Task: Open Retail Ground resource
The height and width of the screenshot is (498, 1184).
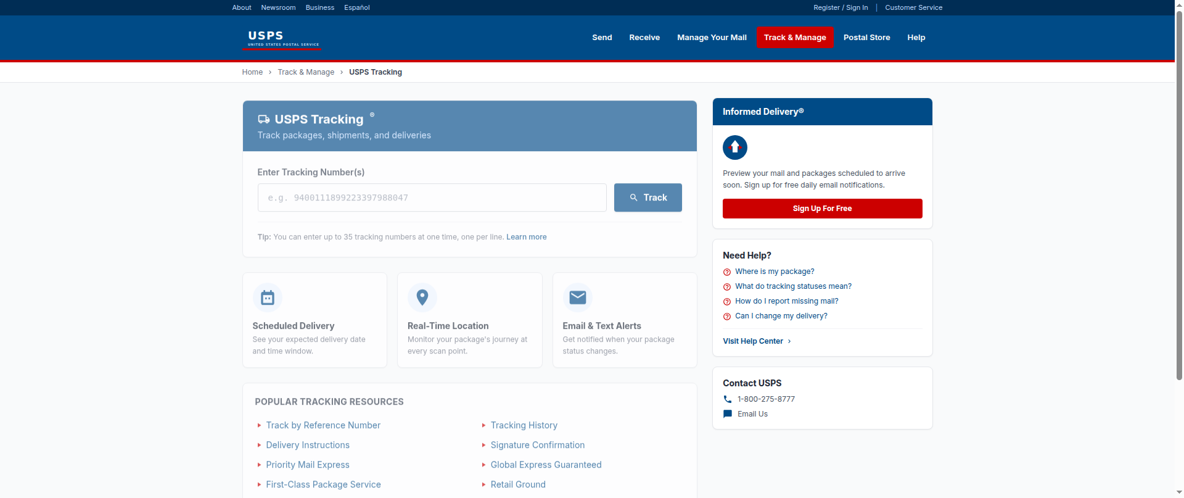Action: (x=518, y=484)
